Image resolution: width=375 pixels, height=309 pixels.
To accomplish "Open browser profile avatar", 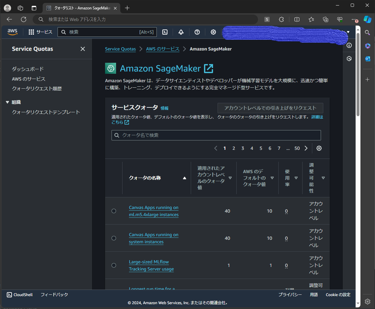I will [7, 8].
